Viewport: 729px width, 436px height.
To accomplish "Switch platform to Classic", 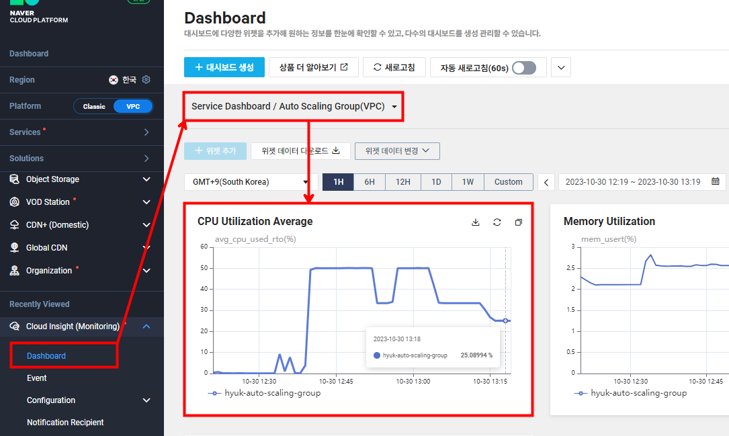I will coord(94,106).
